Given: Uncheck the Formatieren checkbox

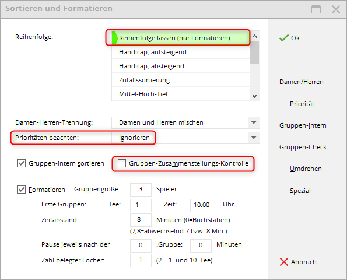Looking at the screenshot, I should (22, 190).
